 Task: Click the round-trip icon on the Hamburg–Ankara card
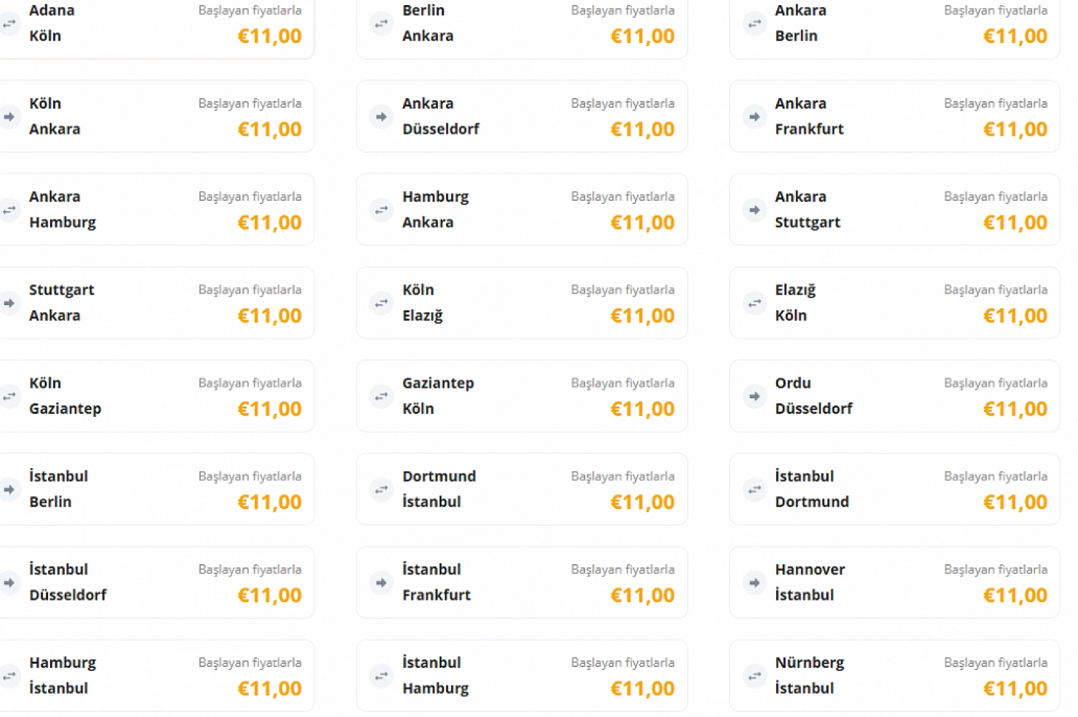(381, 210)
